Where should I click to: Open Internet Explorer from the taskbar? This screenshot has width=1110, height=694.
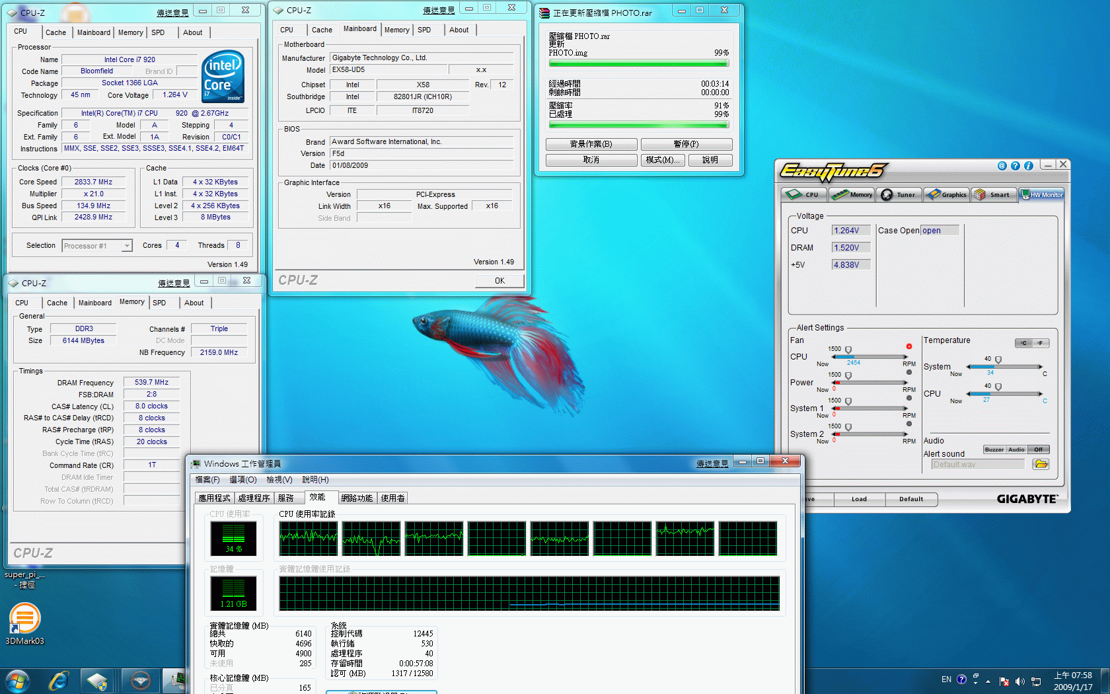[x=59, y=680]
